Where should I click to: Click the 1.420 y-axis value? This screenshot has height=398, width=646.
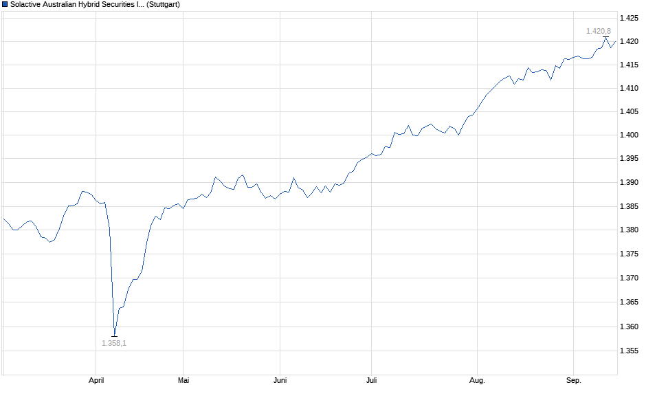pos(629,42)
